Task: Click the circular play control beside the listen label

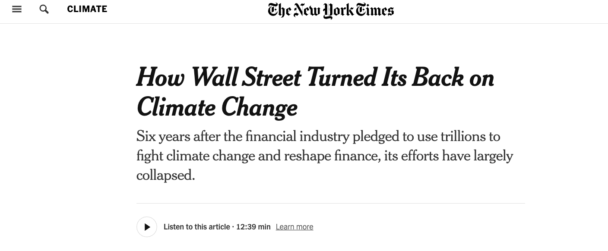Action: 147,226
